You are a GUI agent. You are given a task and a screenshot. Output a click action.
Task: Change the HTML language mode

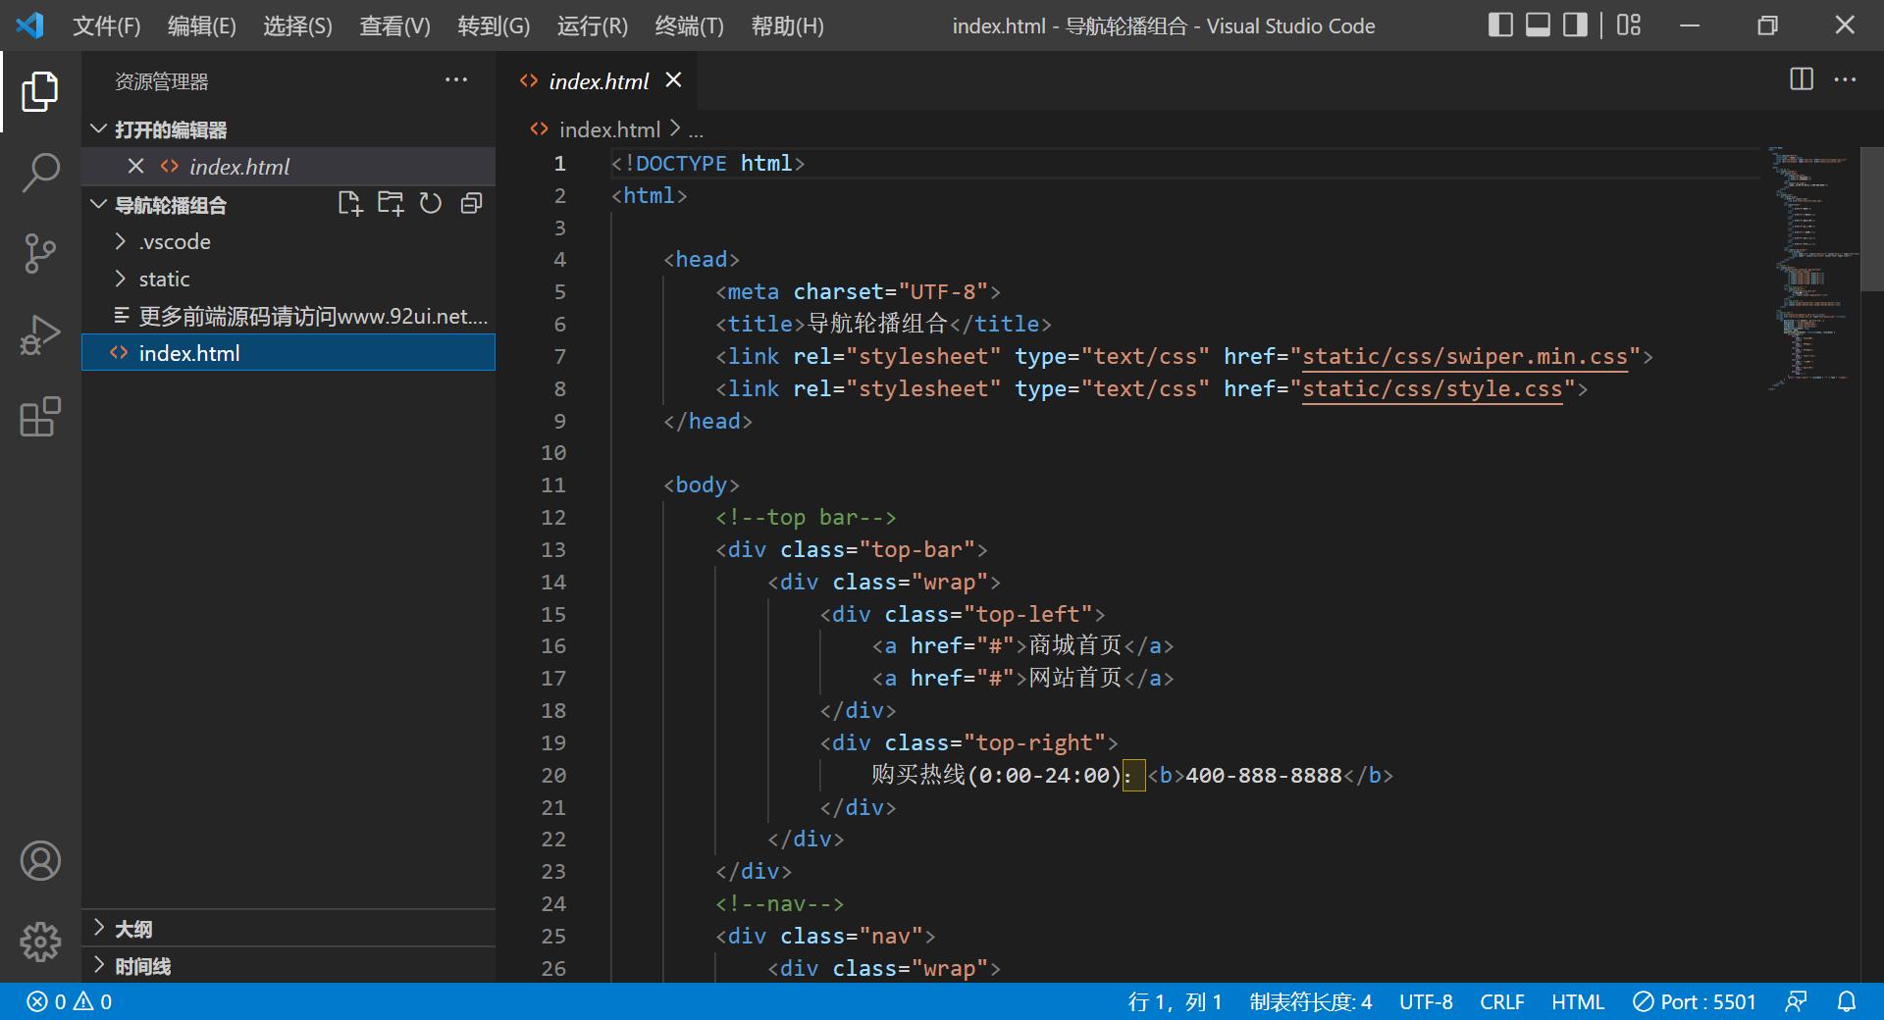pyautogui.click(x=1578, y=1001)
